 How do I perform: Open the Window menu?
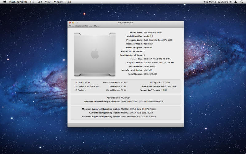(58, 2)
